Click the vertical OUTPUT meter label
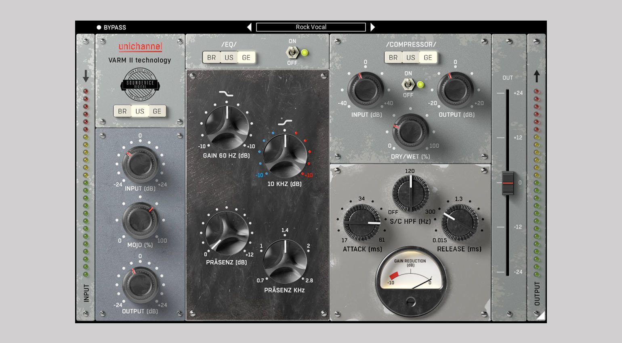 (x=537, y=294)
